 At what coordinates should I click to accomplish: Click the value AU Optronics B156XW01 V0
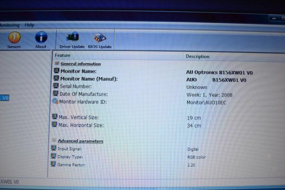[x=219, y=73]
